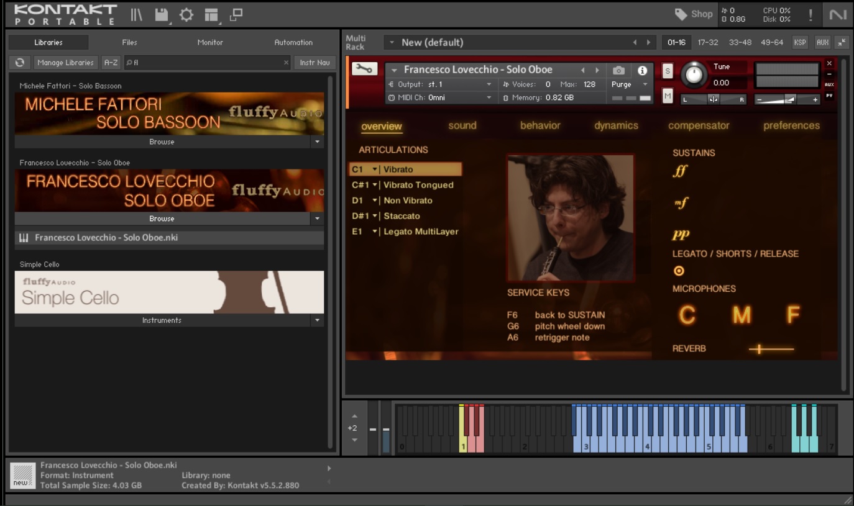This screenshot has height=506, width=854.
Task: Open the instrument info icon
Action: [642, 70]
